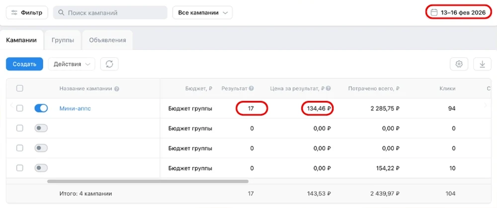
Task: Click the 154,22 ₽ spent value
Action: pos(388,168)
